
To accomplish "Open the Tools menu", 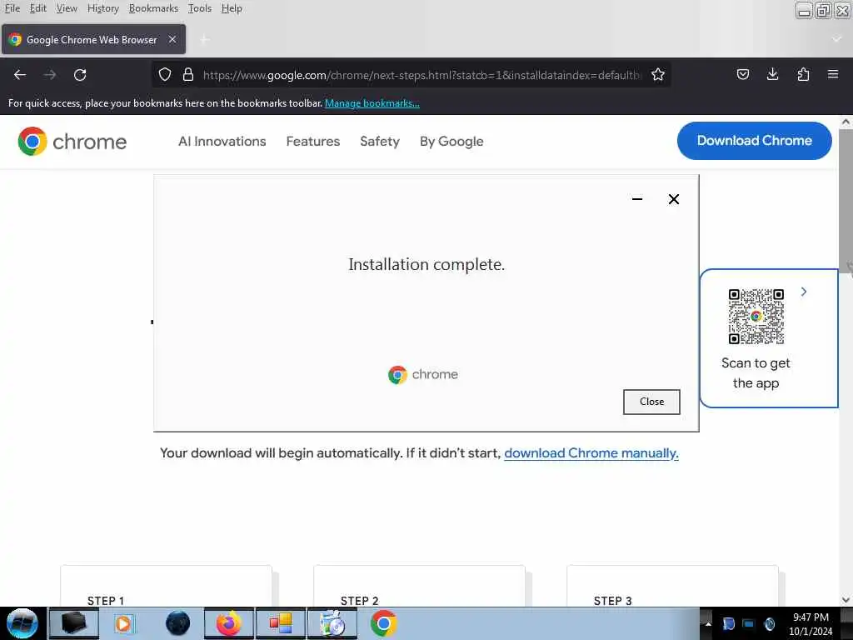I will click(200, 8).
